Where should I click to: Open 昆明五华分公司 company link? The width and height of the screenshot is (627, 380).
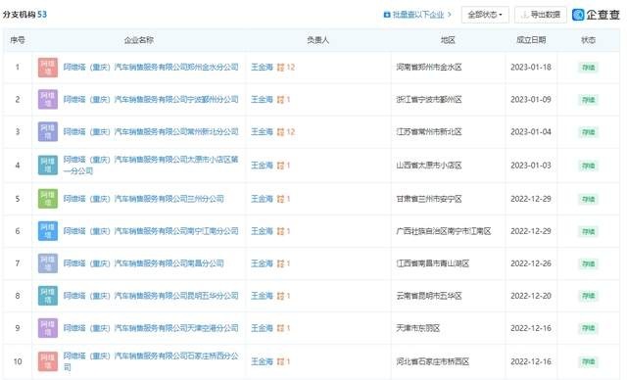(x=151, y=296)
